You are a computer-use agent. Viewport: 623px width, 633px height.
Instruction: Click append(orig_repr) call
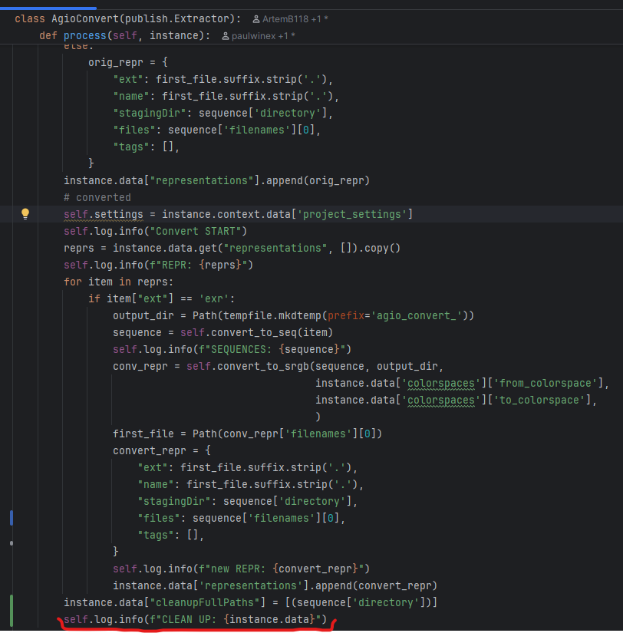318,181
